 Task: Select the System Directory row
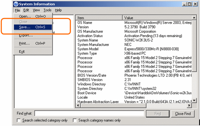[134, 89]
